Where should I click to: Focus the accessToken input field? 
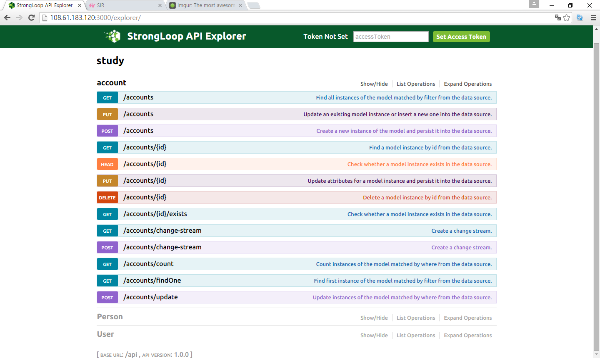(390, 37)
